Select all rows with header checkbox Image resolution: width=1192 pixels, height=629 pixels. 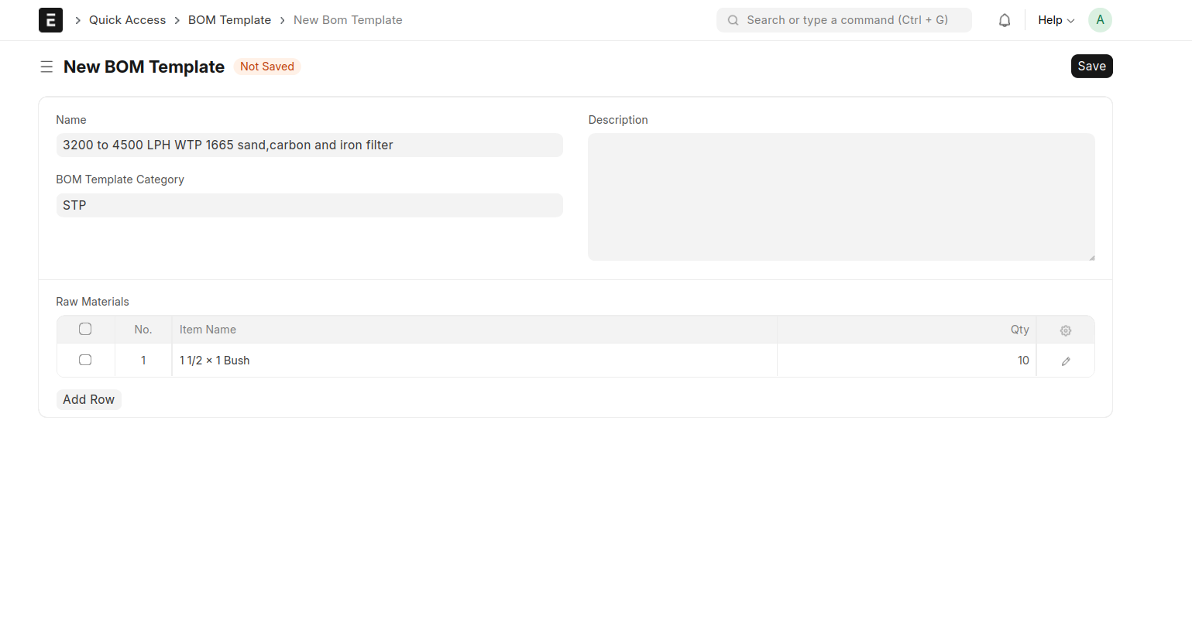(85, 330)
